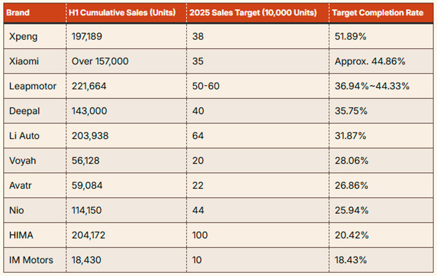
Task: Click the 2025 Sales Target header
Action: 253,12
